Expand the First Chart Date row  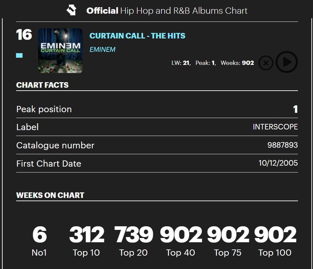[157, 163]
